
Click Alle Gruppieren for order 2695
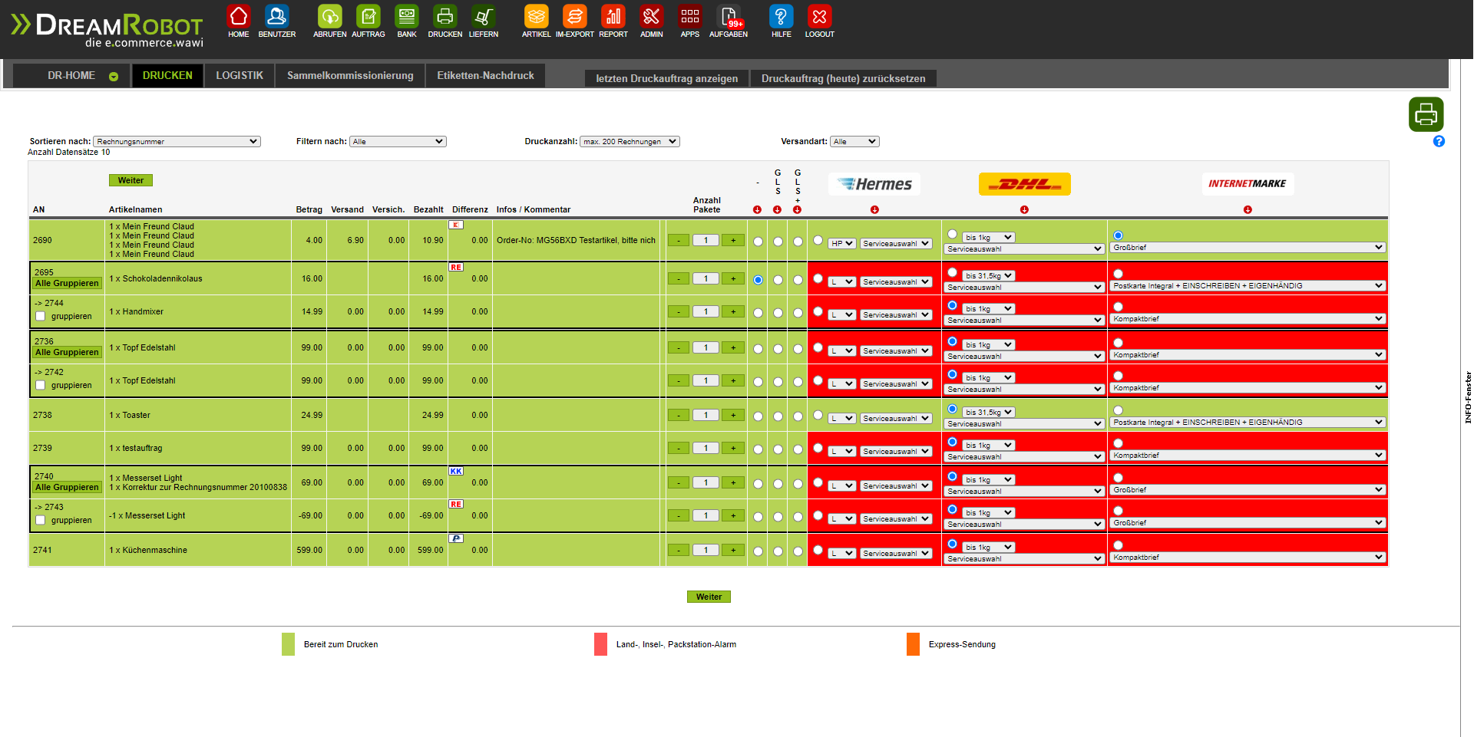tap(67, 283)
